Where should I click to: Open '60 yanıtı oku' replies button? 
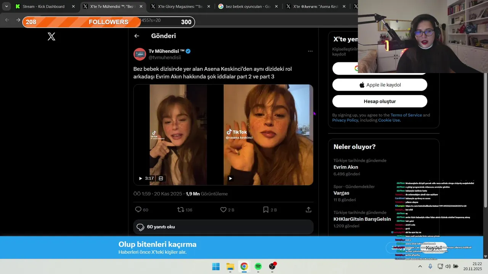pyautogui.click(x=223, y=227)
